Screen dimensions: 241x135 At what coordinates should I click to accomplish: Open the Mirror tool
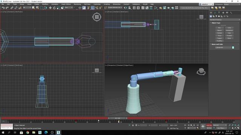[125, 7]
